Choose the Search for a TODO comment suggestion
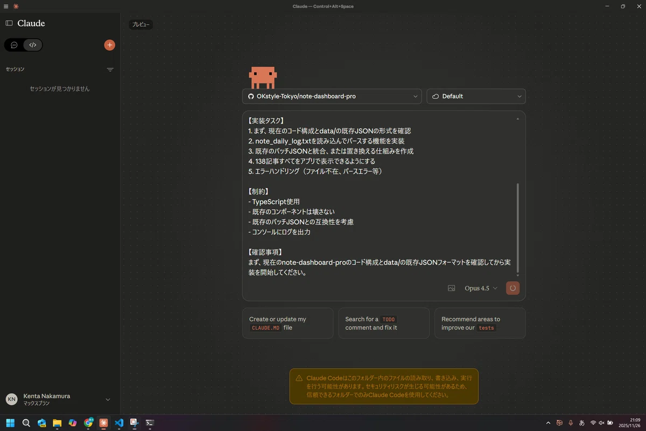The image size is (646, 431). coord(384,323)
